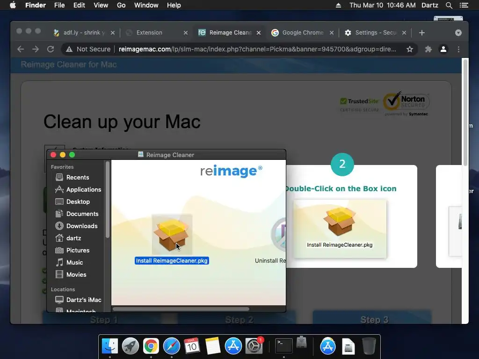The width and height of the screenshot is (479, 359).
Task: Open Desktop in Finder sidebar
Action: 73,202
